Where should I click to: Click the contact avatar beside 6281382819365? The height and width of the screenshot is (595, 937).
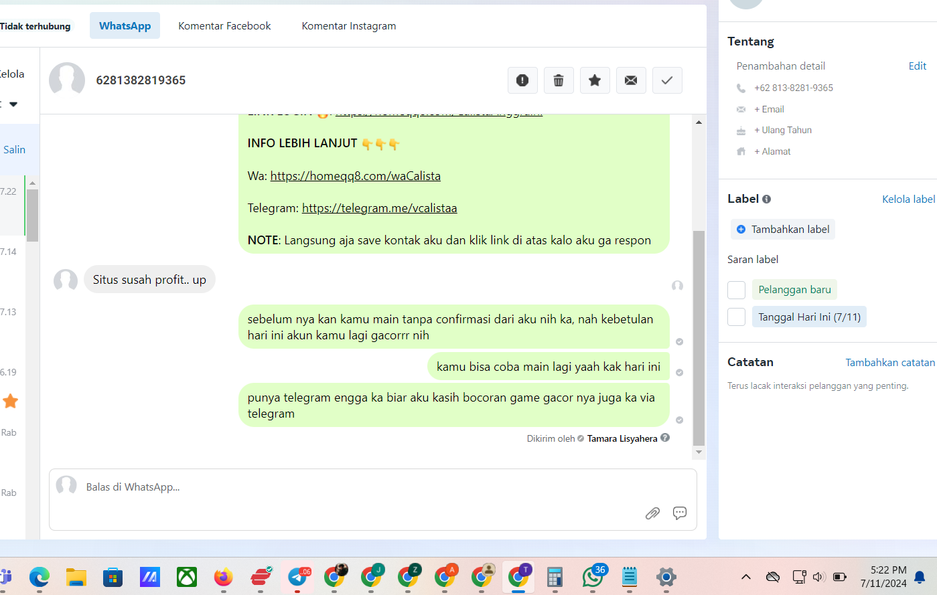(x=67, y=80)
